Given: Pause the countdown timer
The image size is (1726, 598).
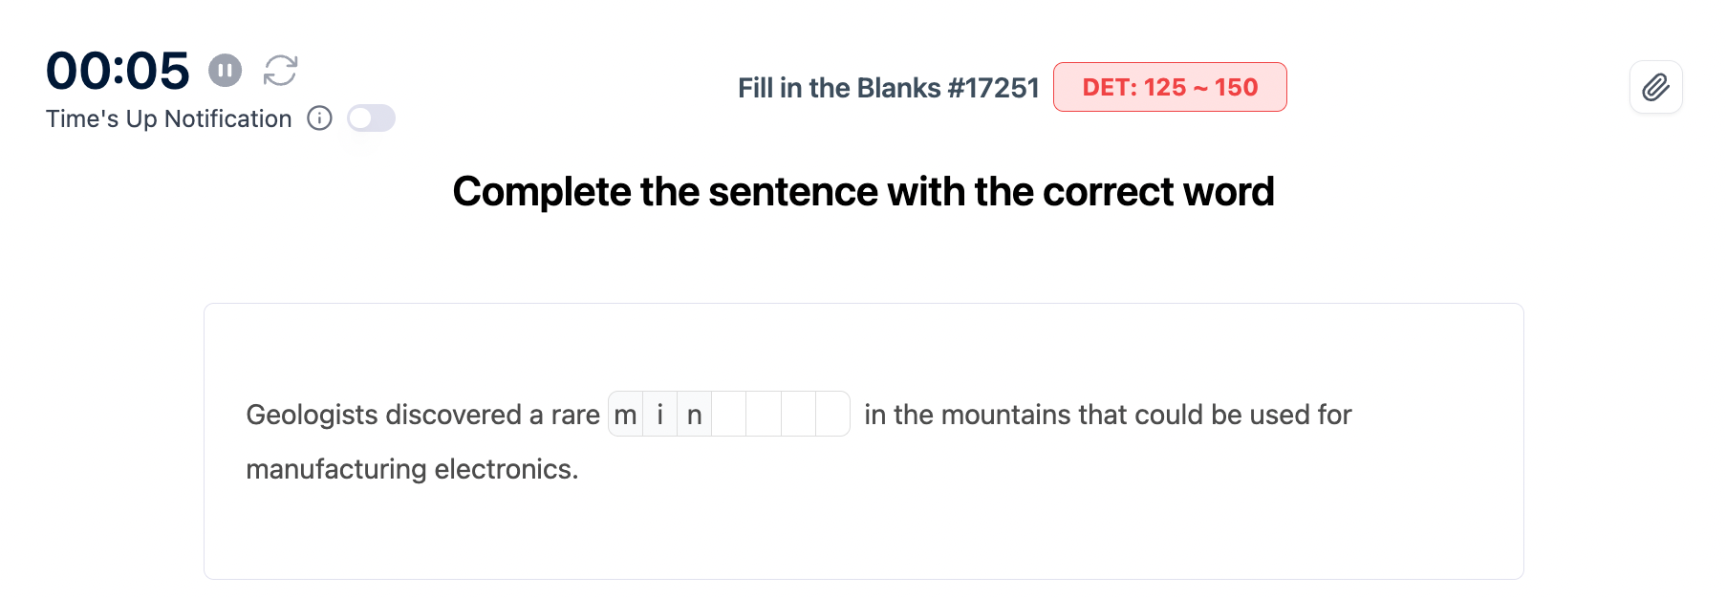Looking at the screenshot, I should coord(225,70).
